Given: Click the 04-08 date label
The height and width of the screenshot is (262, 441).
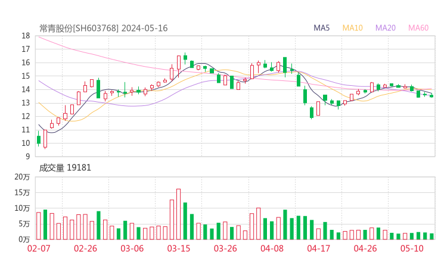Looking at the screenshot, I should pyautogui.click(x=272, y=248).
